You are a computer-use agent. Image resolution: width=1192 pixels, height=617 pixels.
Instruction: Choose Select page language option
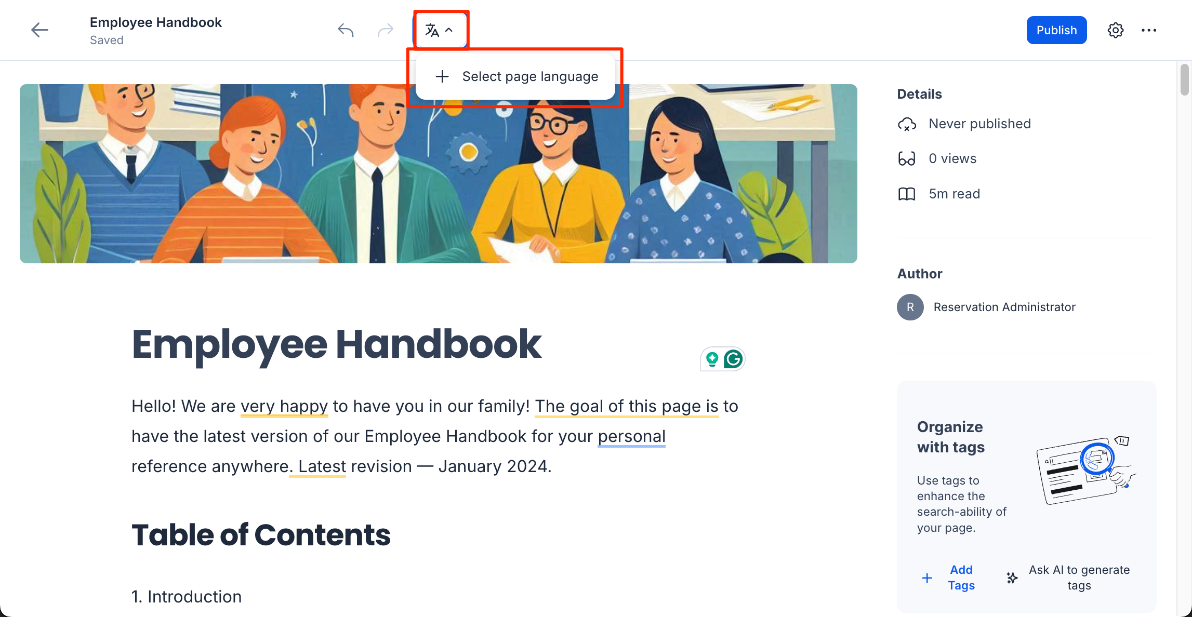(515, 76)
